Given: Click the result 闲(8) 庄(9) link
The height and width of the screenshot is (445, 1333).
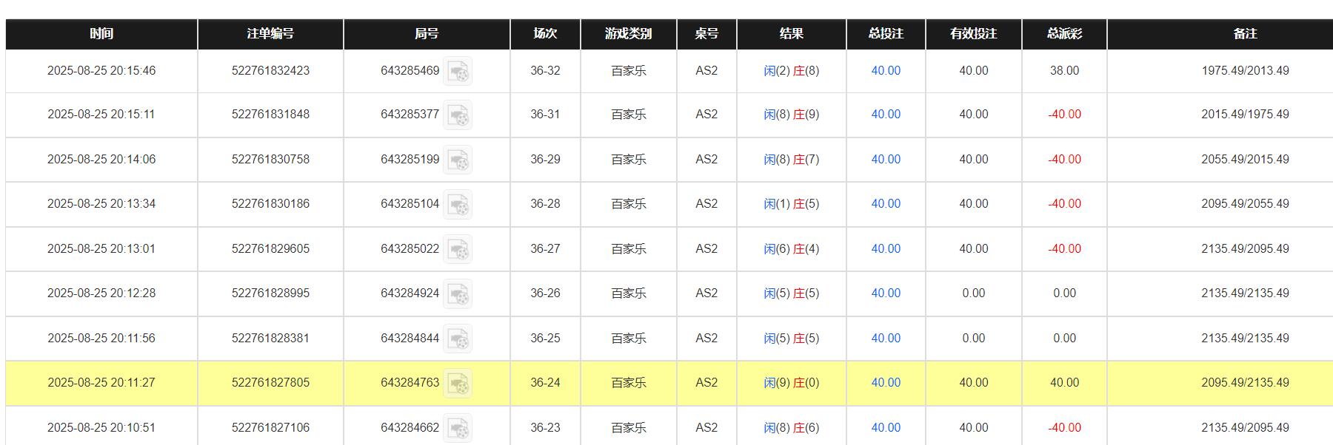Looking at the screenshot, I should [791, 115].
